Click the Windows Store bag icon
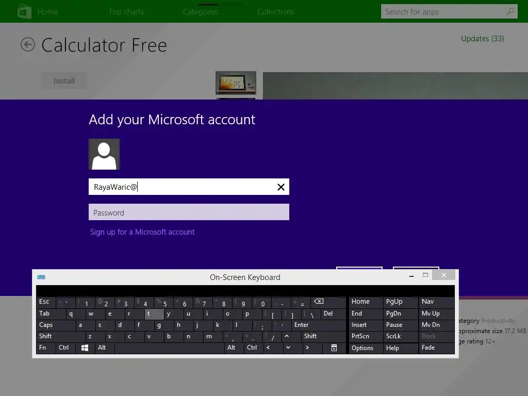Viewport: 528px width, 396px height. pos(24,11)
